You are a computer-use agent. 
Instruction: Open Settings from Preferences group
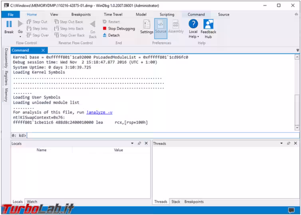(147, 27)
